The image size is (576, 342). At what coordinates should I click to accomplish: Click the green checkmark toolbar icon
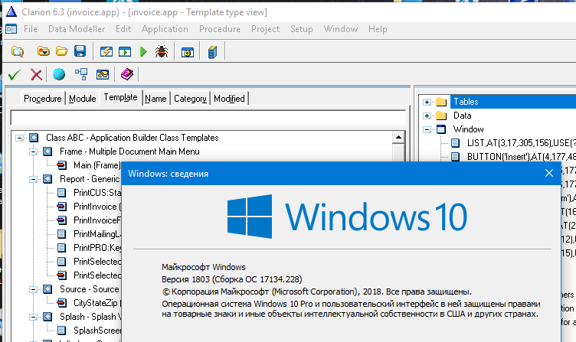click(x=14, y=74)
